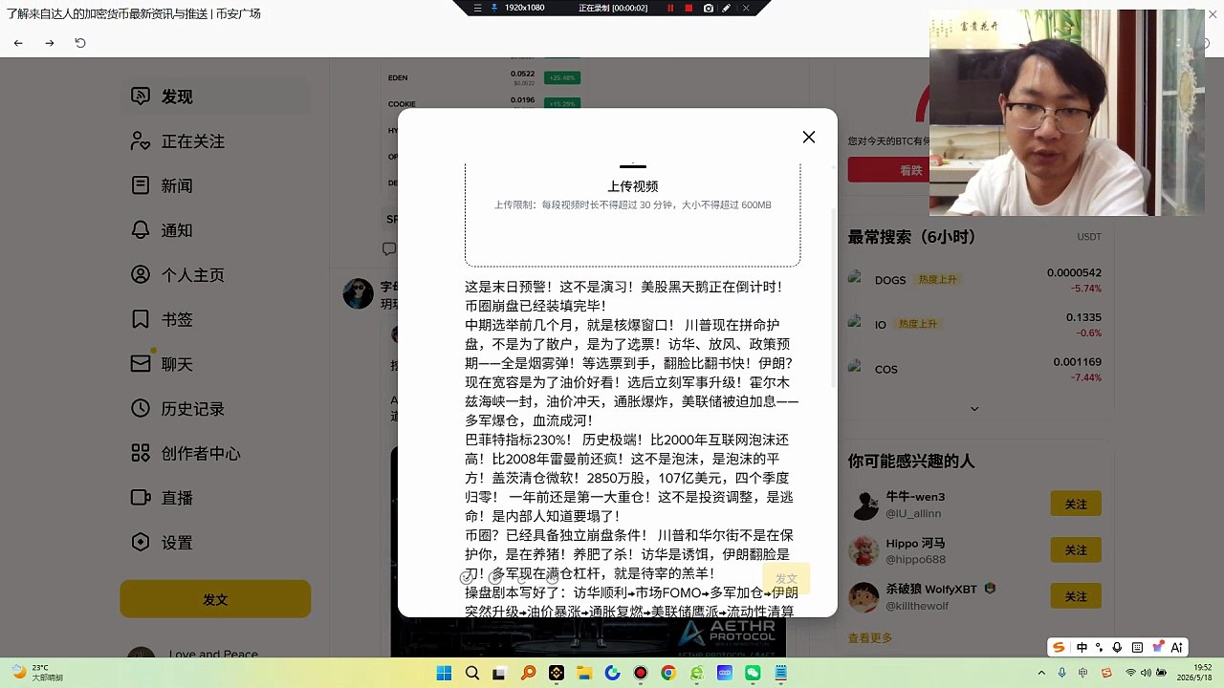Select the COS search row
Viewport: 1224px width, 688px height.
point(974,369)
